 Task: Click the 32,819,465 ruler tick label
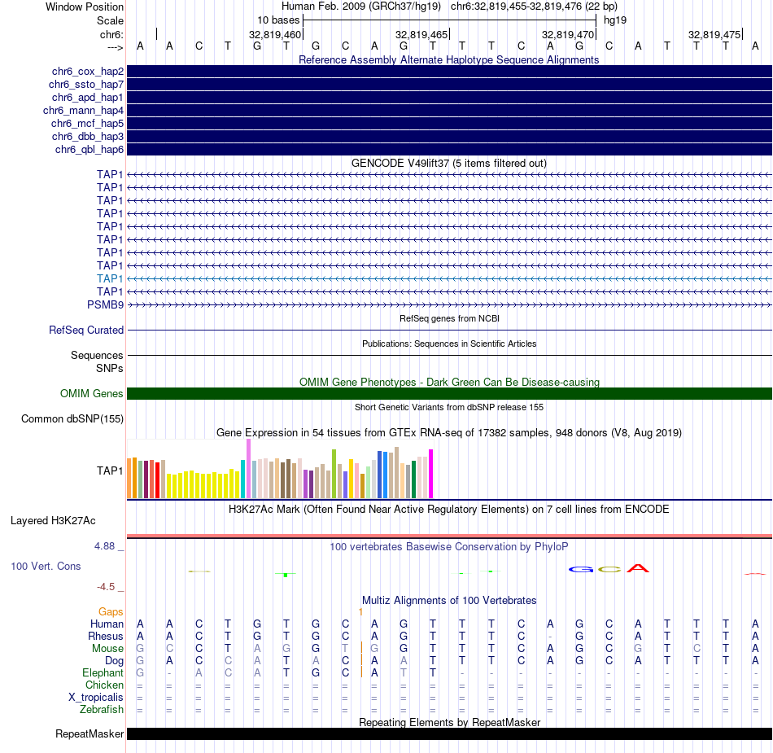tap(421, 34)
